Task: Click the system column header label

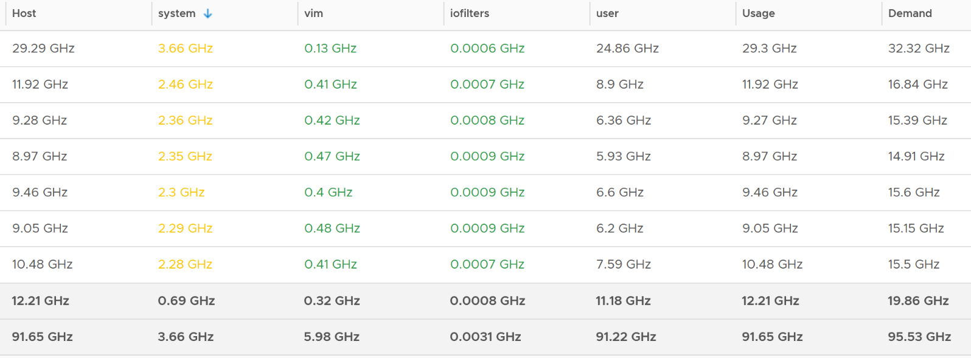Action: 176,13
